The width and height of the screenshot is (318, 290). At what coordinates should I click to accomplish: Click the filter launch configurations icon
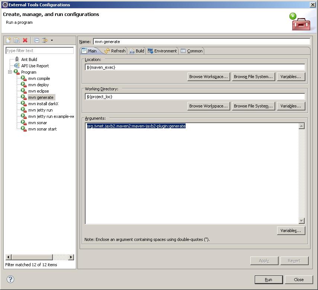pyautogui.click(x=45, y=40)
